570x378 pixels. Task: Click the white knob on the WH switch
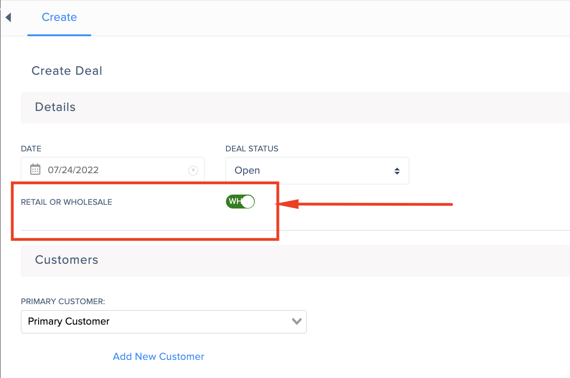coord(248,202)
